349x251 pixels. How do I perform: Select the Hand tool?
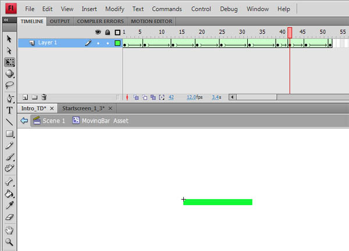click(x=9, y=230)
